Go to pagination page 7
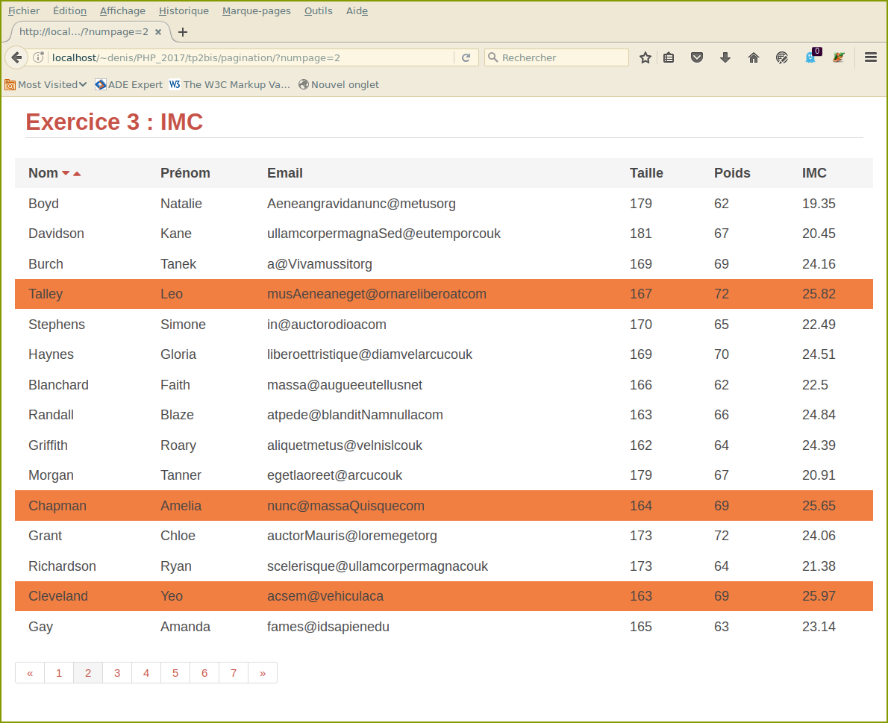 click(234, 673)
